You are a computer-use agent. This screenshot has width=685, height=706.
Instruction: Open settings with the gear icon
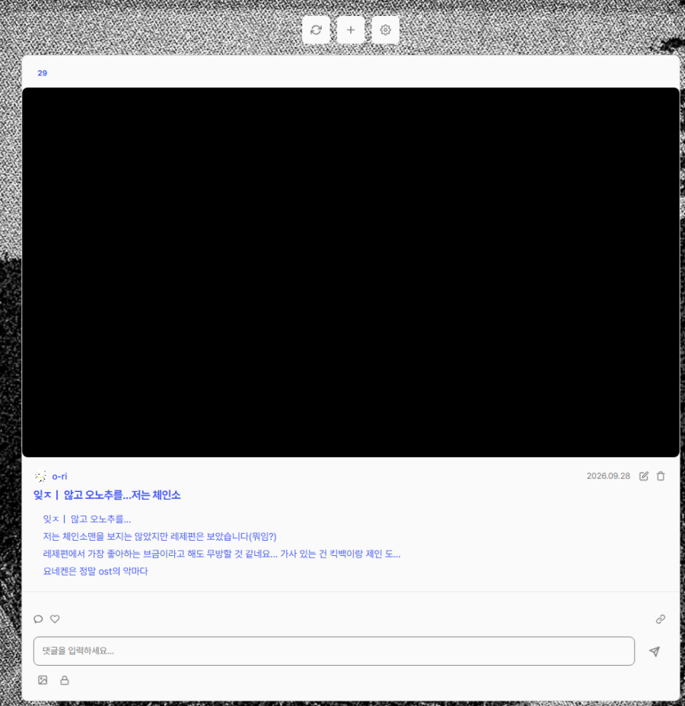click(x=385, y=30)
